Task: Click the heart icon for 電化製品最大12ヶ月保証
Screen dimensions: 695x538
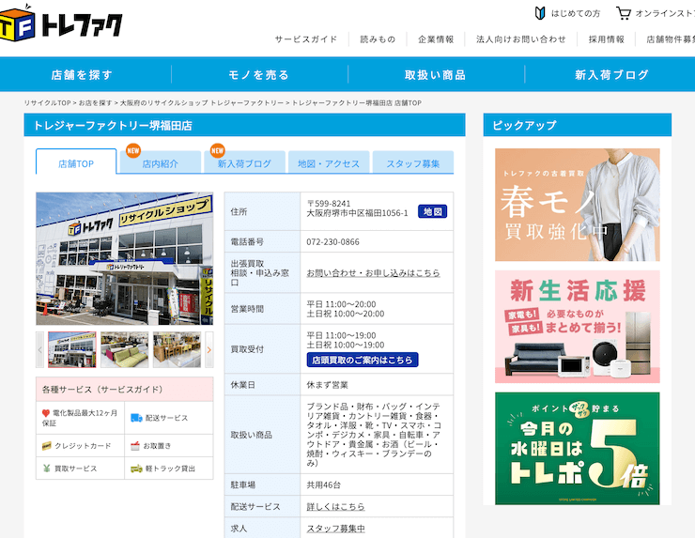Action: click(x=46, y=413)
